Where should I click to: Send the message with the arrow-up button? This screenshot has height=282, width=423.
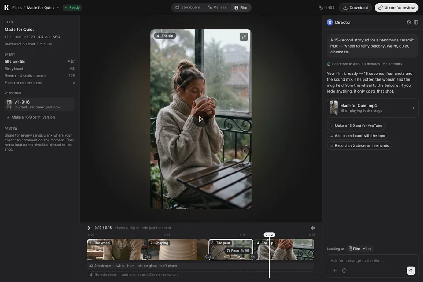tap(411, 271)
